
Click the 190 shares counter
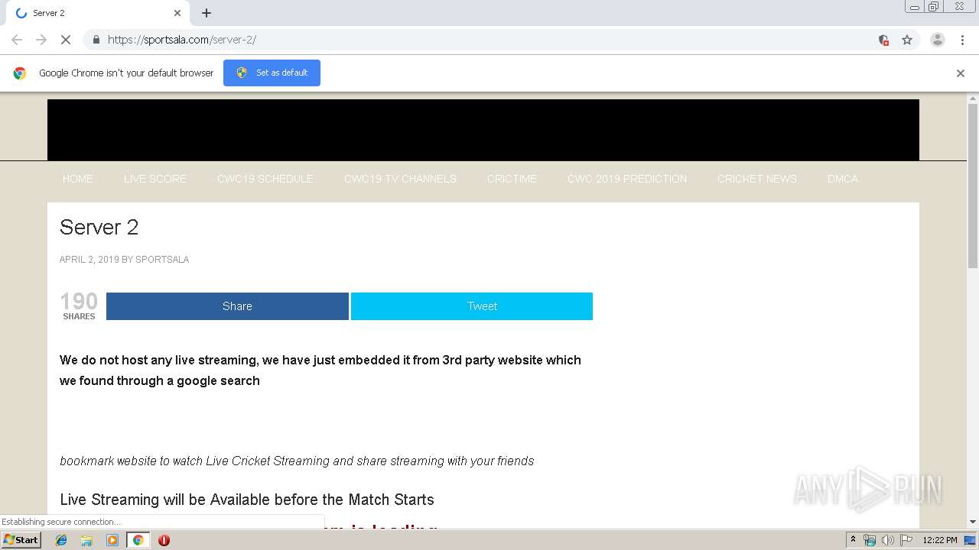coord(79,306)
